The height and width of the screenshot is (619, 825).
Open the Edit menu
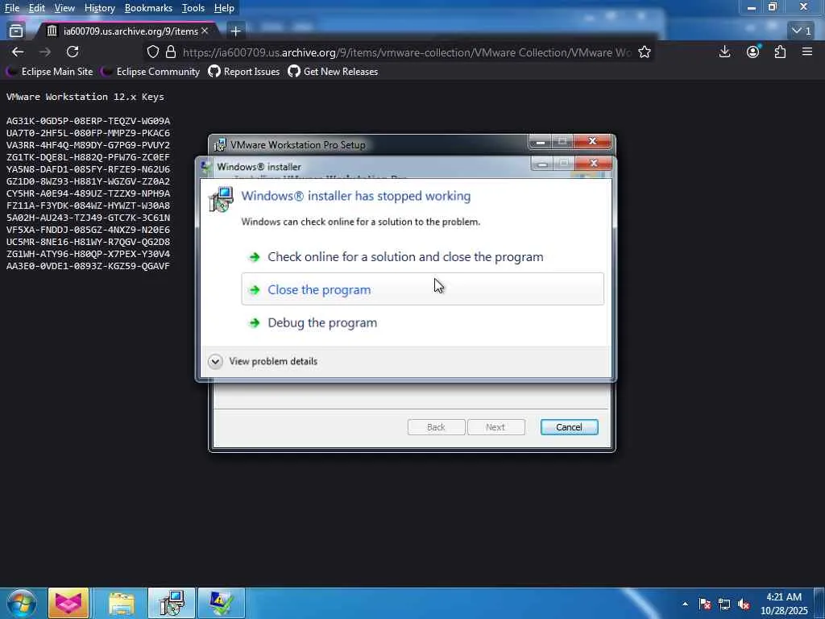click(36, 8)
